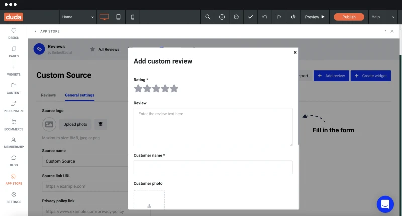Switch to mobile device view

[x=133, y=17]
